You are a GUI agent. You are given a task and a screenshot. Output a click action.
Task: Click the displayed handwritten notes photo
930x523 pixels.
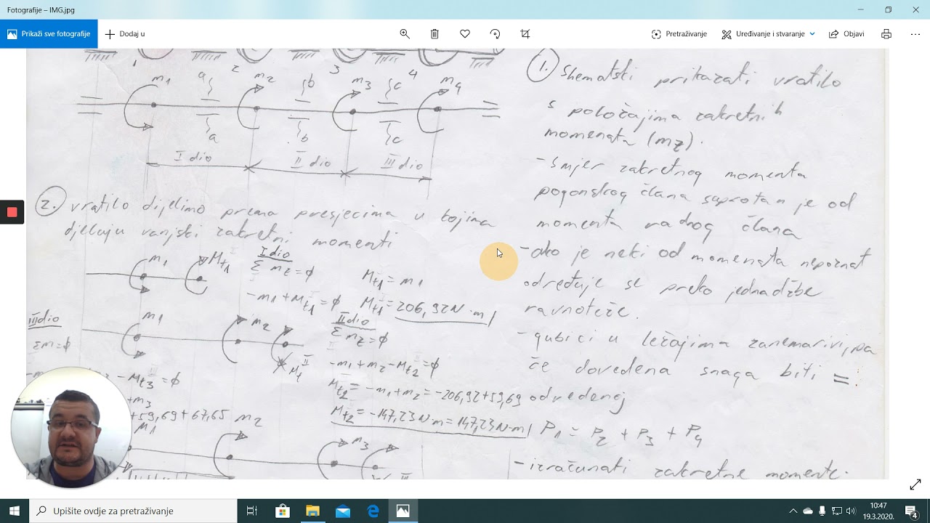458,264
